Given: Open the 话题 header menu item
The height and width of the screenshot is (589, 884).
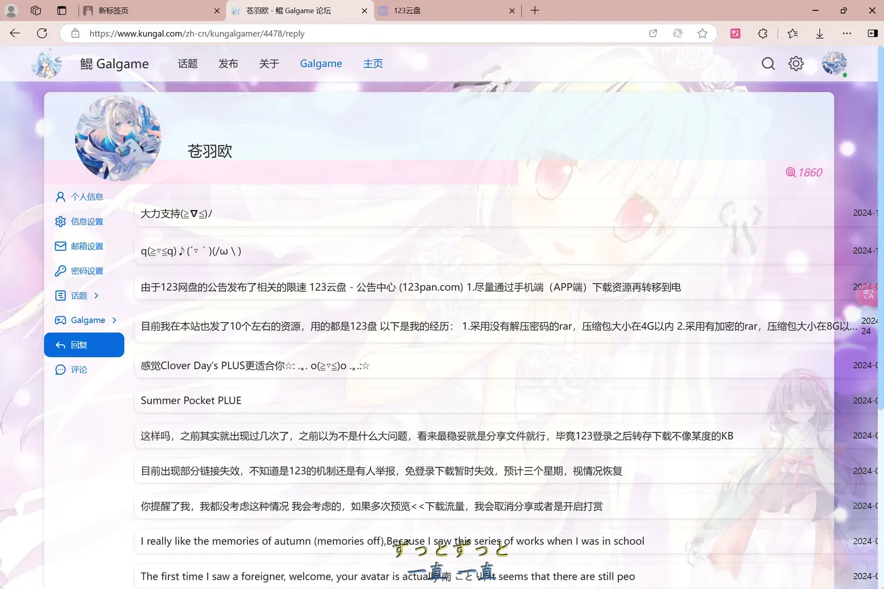Looking at the screenshot, I should pyautogui.click(x=187, y=64).
